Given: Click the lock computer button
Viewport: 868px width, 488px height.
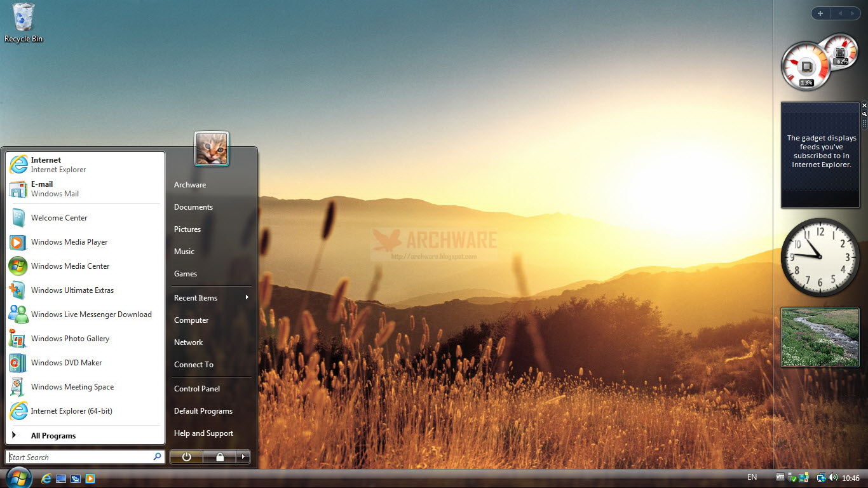Looking at the screenshot, I should tap(219, 457).
